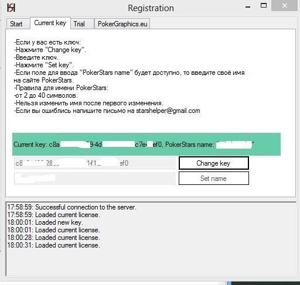Open the Trial tab
Image resolution: width=300 pixels, height=285 pixels.
[82, 24]
